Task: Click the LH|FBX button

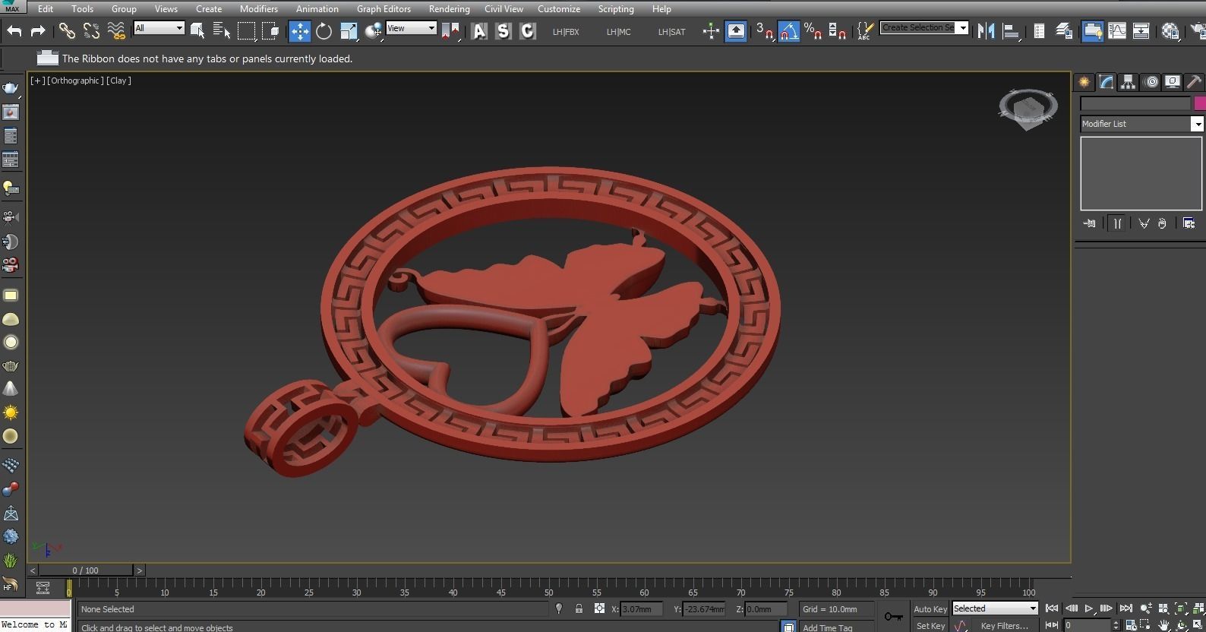Action: point(566,32)
